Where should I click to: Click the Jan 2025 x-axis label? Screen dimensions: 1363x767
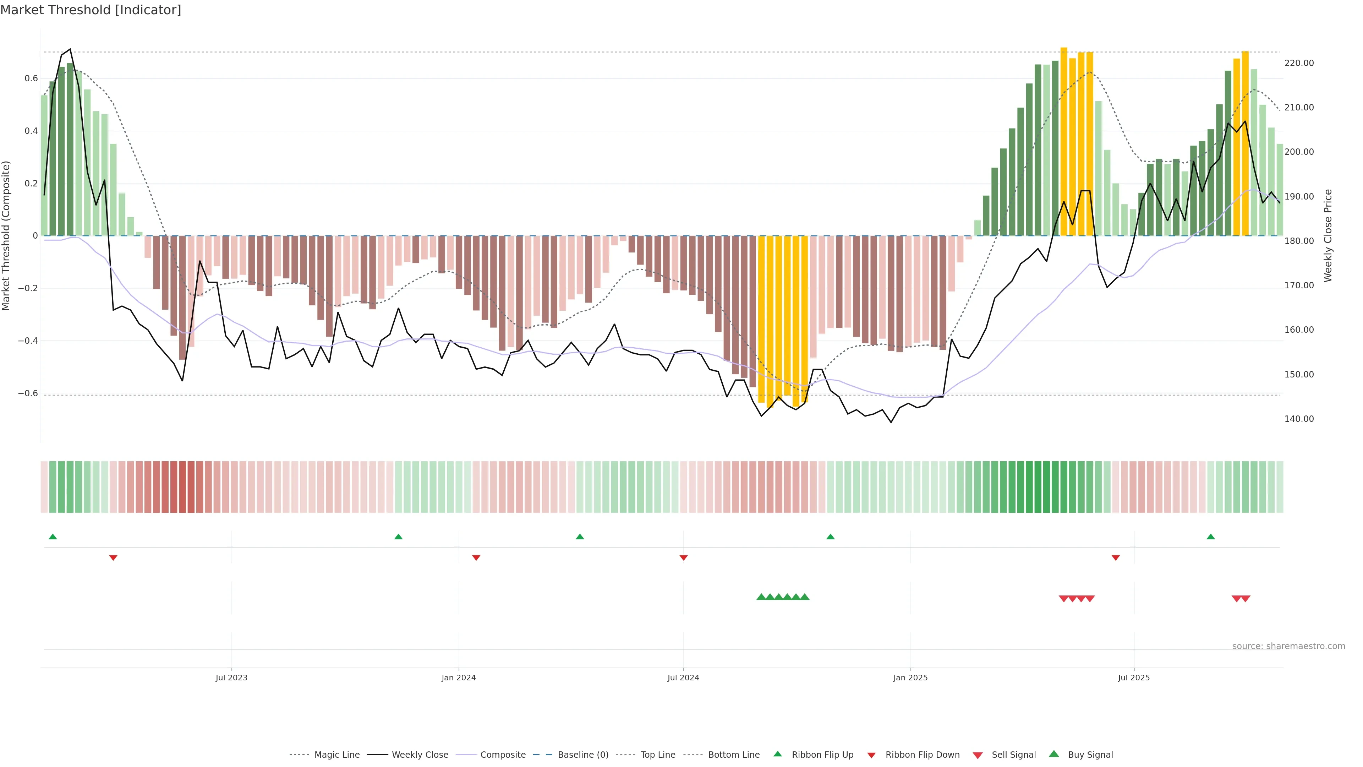coord(910,678)
